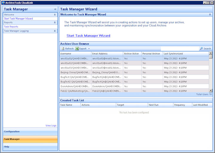Minimize the CloudLink window
215x153 pixels.
pos(205,3)
